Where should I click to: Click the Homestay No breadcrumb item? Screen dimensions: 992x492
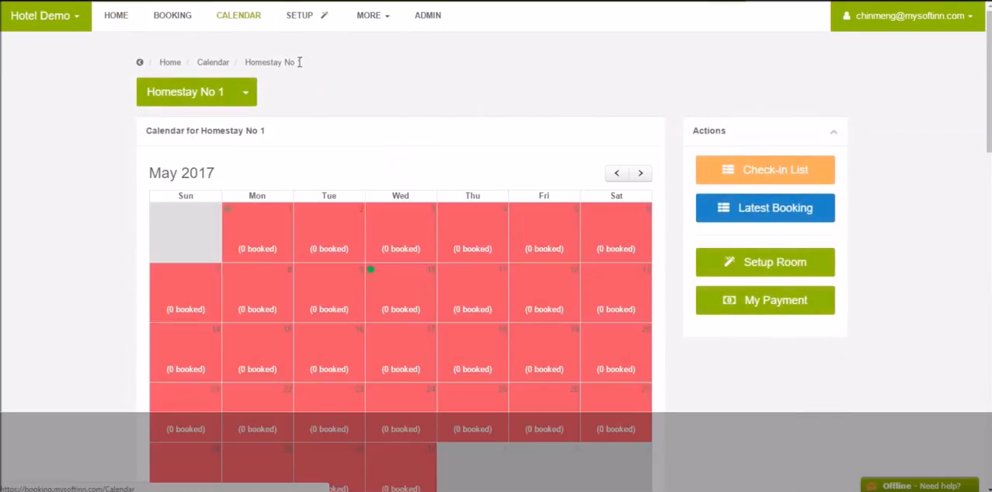(x=270, y=62)
